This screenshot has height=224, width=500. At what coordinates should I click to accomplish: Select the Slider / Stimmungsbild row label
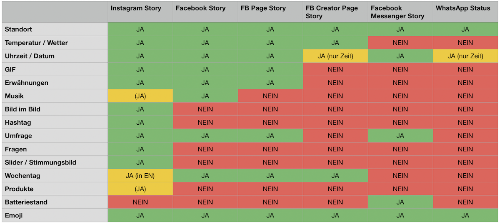[55, 162]
